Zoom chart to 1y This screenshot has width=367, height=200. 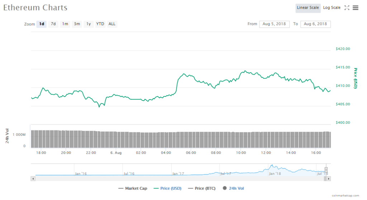88,24
